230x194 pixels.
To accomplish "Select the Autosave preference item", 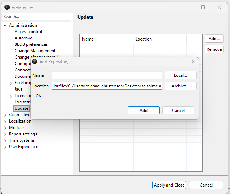I will (23, 38).
